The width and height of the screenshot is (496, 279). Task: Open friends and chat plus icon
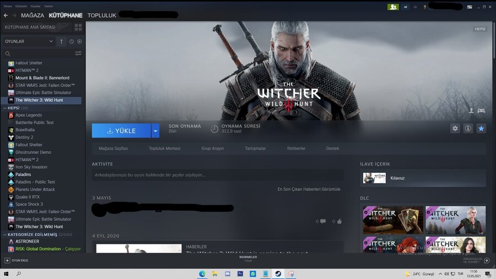487,260
